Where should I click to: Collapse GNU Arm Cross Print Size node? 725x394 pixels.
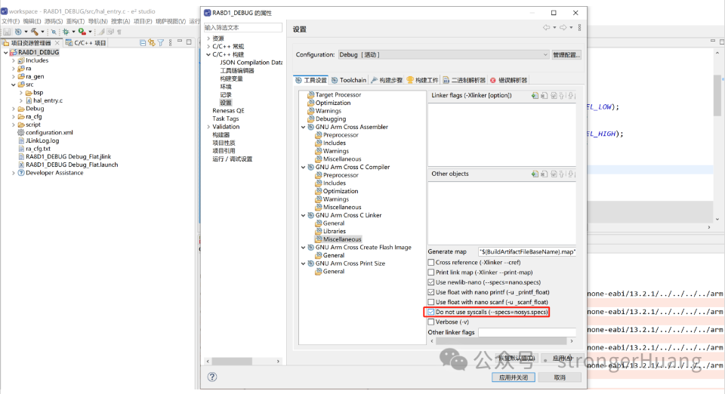[x=304, y=263]
